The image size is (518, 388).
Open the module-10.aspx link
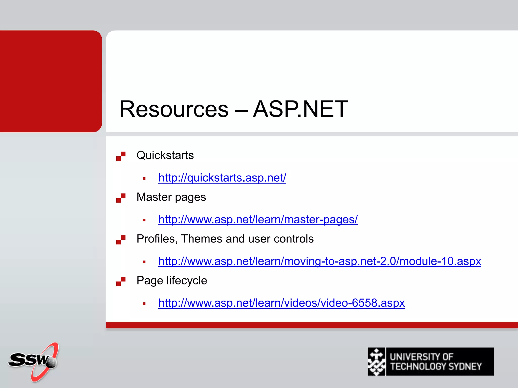[319, 261]
